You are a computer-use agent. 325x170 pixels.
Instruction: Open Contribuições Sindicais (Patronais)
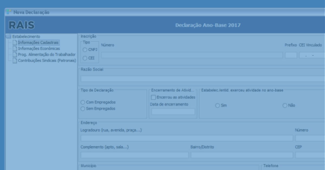47,61
